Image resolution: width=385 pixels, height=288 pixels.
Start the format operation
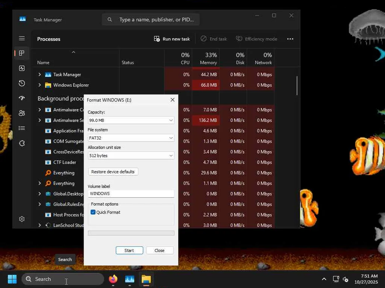(x=129, y=250)
